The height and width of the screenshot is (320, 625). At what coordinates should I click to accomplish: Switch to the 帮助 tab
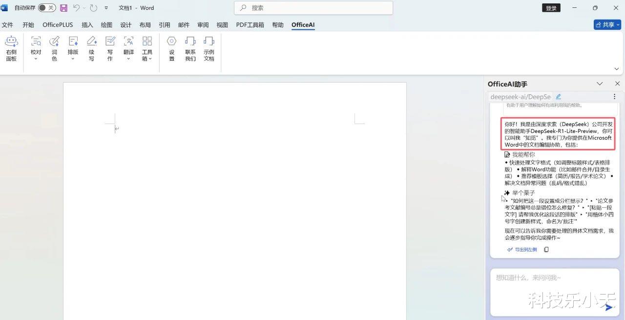point(278,25)
